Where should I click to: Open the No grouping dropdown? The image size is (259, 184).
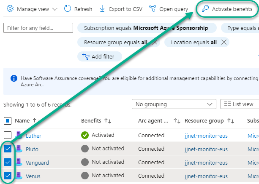tap(174, 104)
